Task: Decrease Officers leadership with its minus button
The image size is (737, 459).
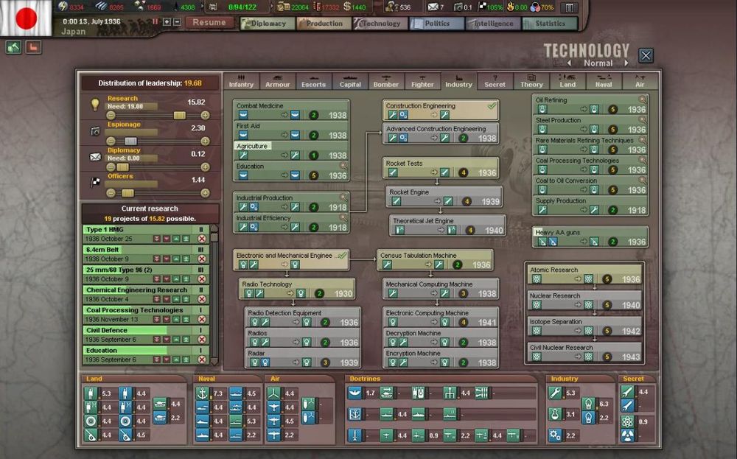Action: coord(111,192)
